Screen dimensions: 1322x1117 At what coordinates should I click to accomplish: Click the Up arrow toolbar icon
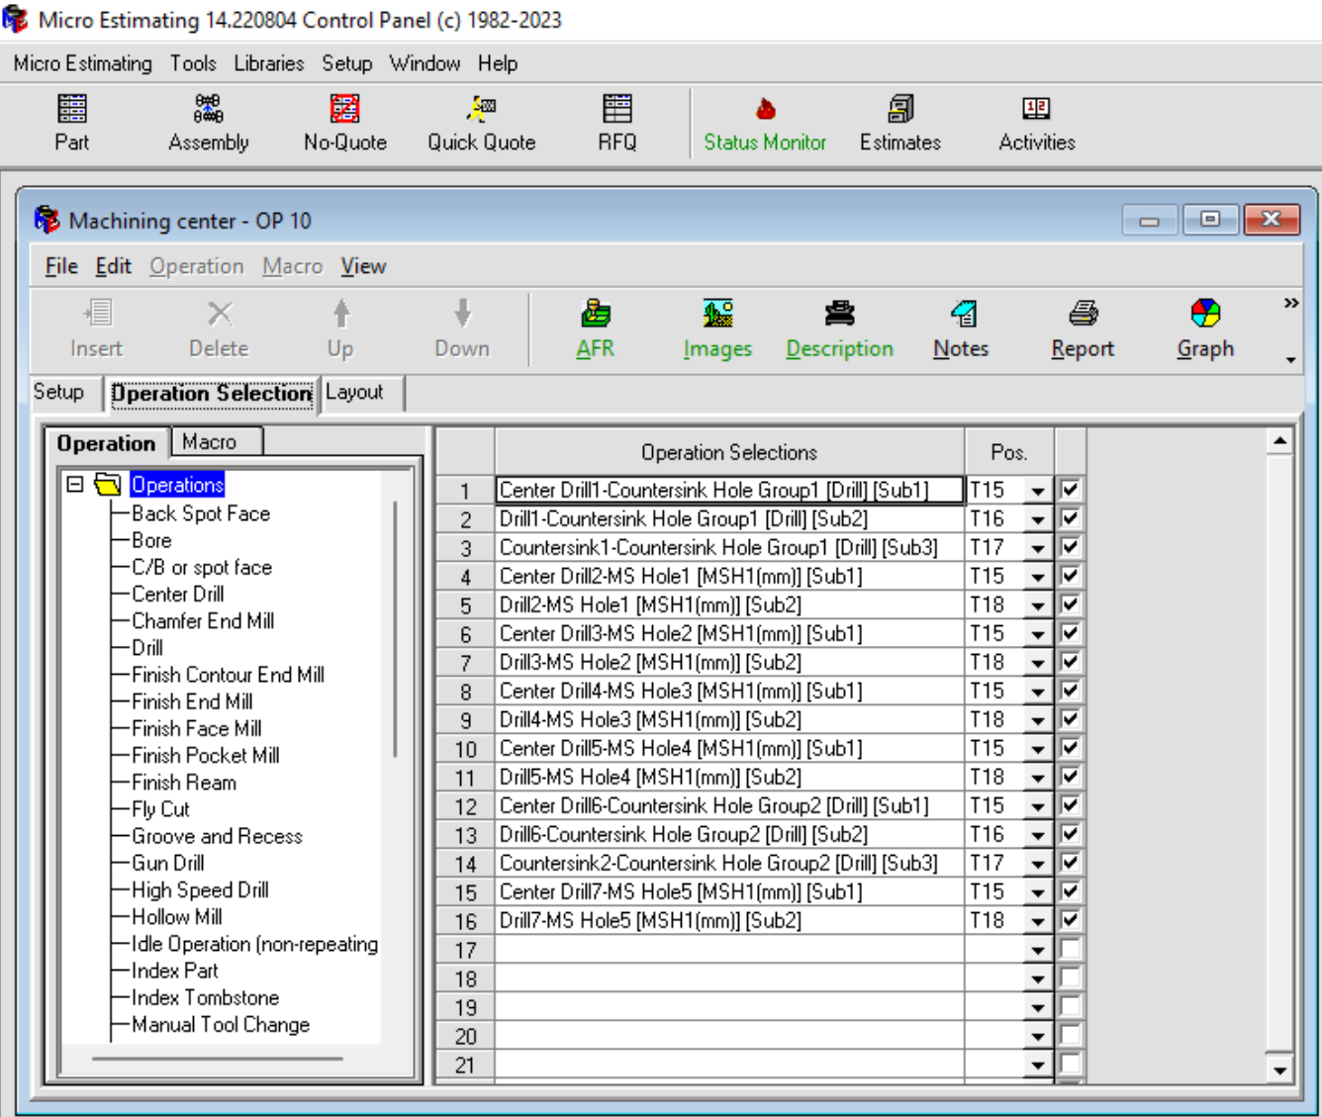coord(341,315)
